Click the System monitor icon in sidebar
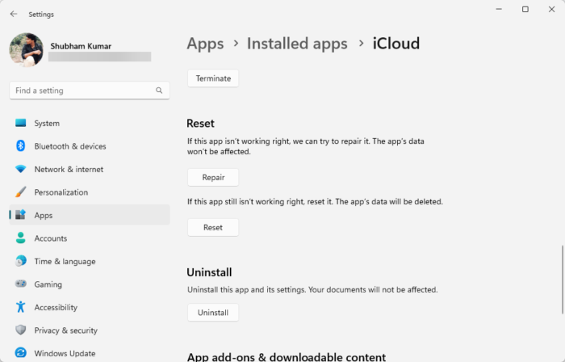Image resolution: width=565 pixels, height=362 pixels. click(20, 124)
